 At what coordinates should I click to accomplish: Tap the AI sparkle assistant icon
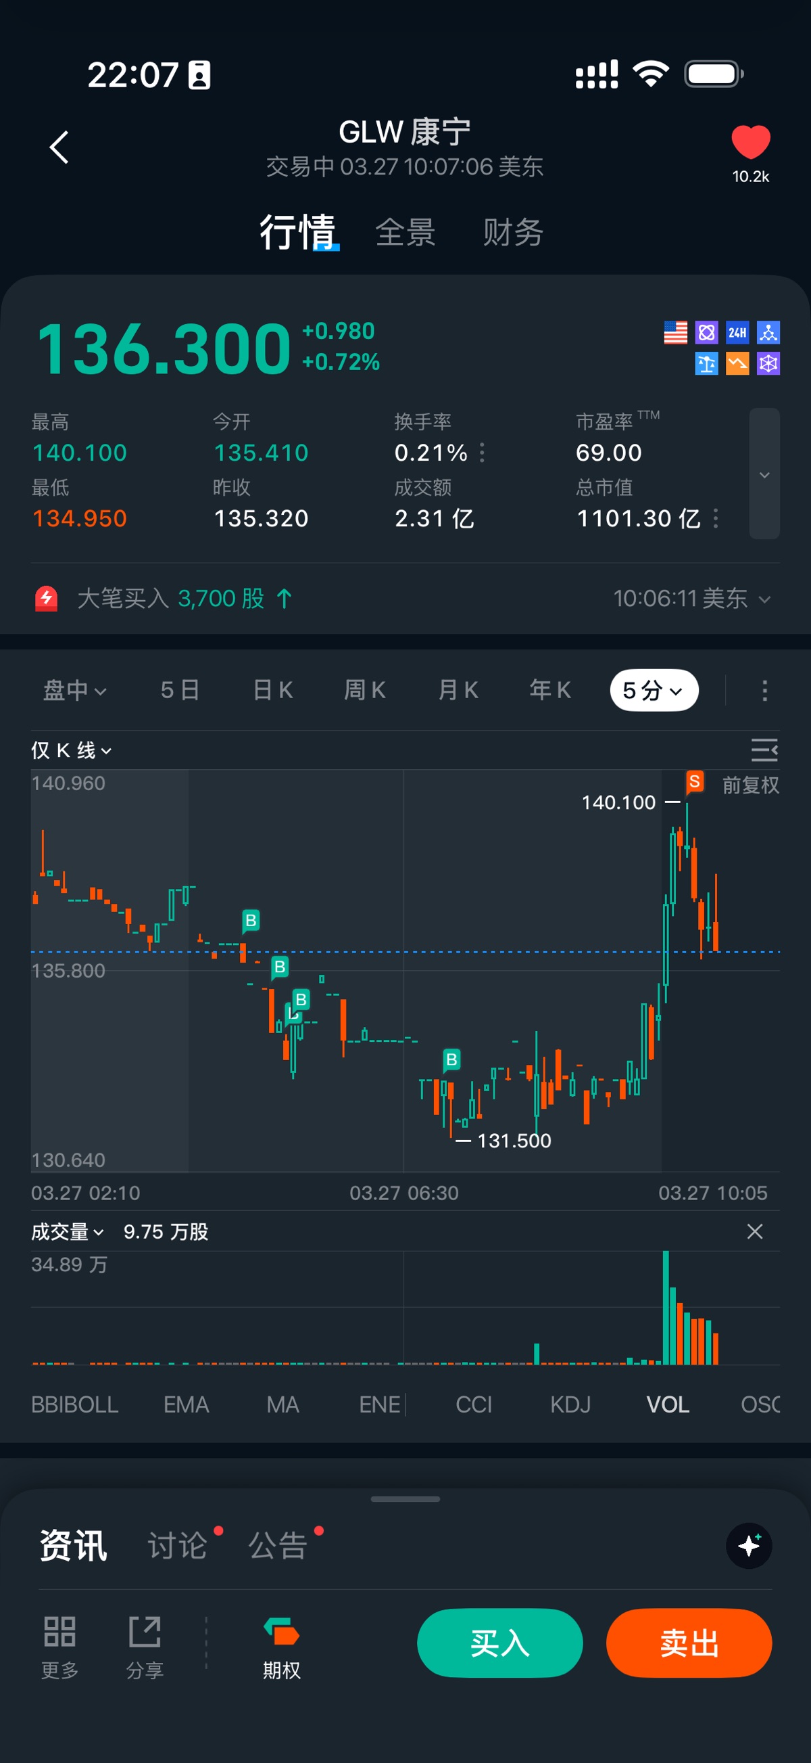pos(749,1545)
